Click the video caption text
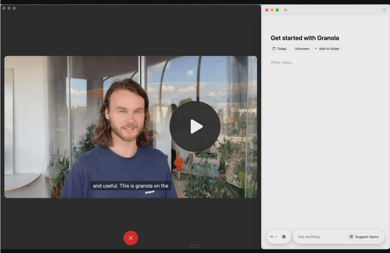 click(130, 186)
